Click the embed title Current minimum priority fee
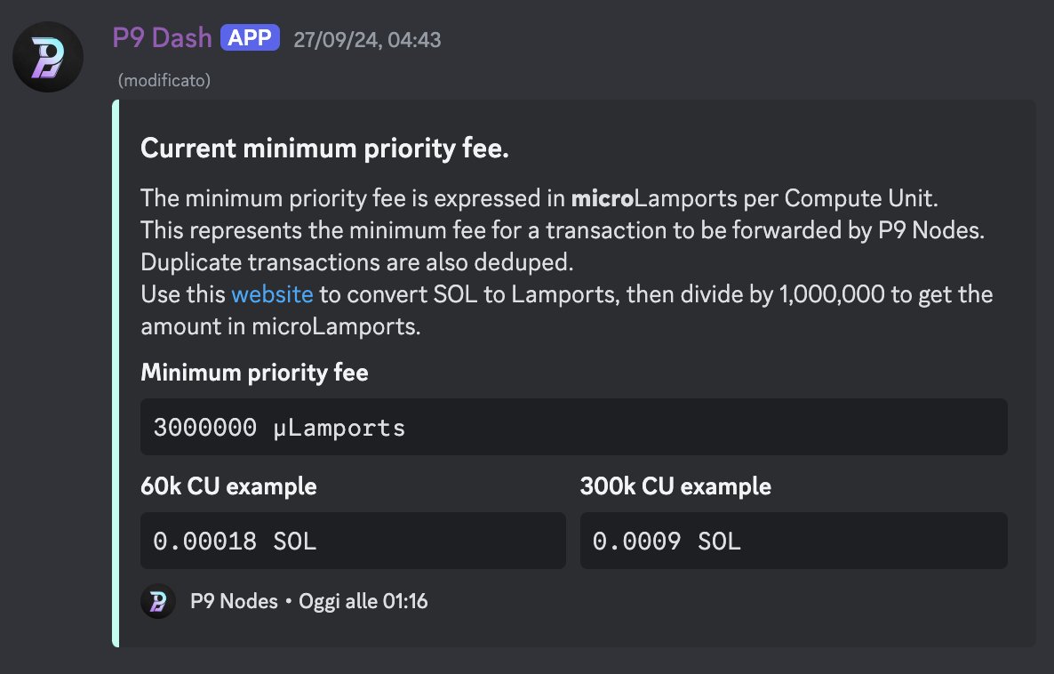 coord(324,148)
